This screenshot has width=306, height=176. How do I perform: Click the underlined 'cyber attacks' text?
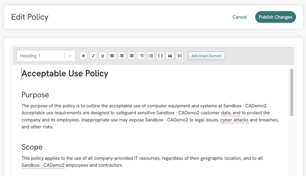(x=235, y=120)
